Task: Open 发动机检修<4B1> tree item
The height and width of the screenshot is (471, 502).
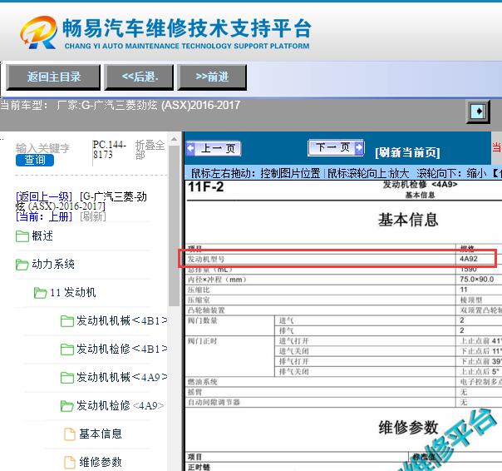Action: click(121, 349)
